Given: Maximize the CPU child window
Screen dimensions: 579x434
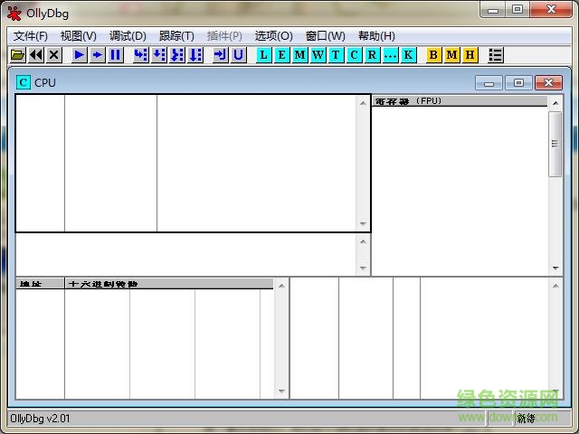Looking at the screenshot, I should click(x=518, y=82).
